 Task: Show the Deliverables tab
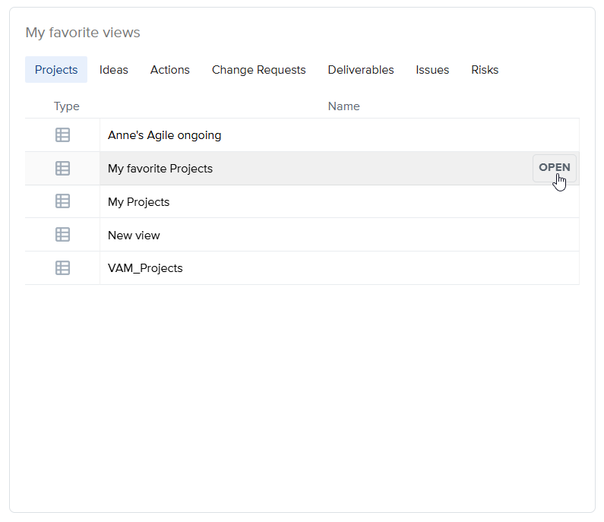[361, 70]
